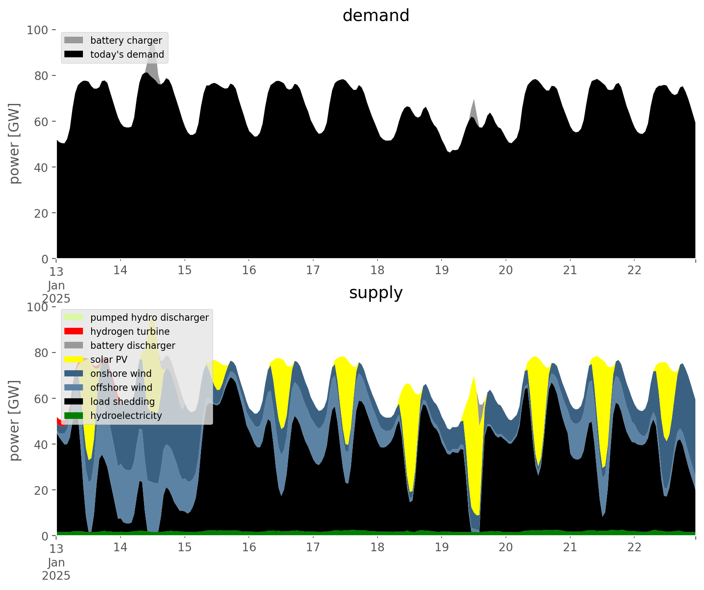Click the 'hydroelectricity' legend label

[x=126, y=416]
